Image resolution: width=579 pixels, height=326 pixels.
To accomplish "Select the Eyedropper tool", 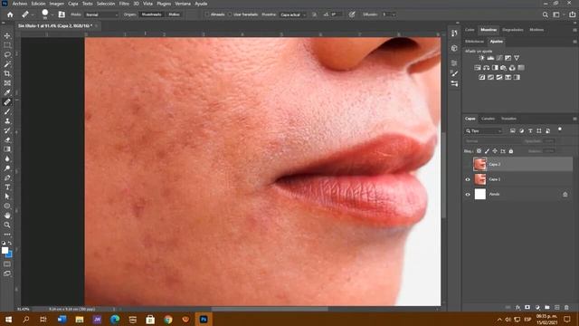I will pyautogui.click(x=7, y=92).
